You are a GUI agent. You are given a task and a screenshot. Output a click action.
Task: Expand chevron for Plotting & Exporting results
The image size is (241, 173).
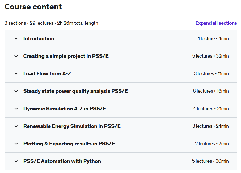16,144
